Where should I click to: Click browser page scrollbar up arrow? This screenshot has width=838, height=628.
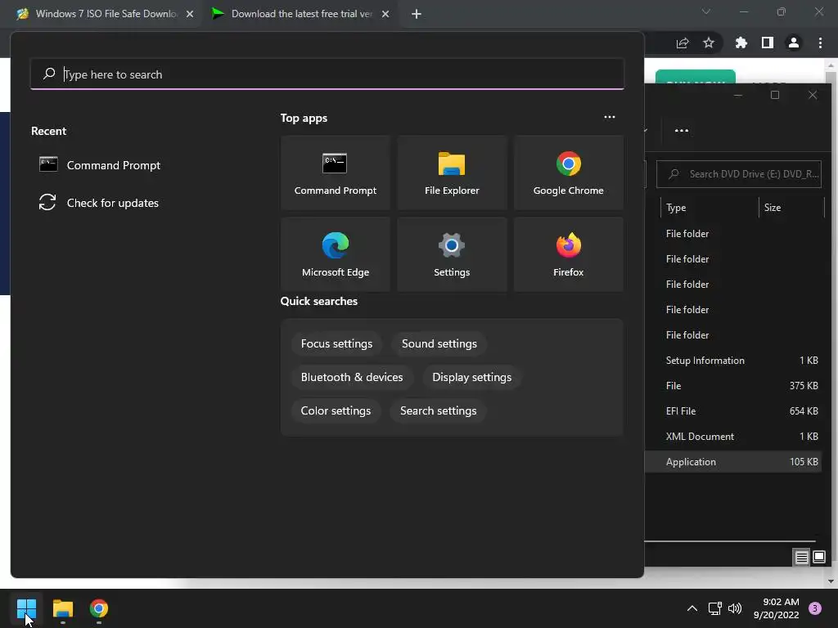[x=831, y=65]
